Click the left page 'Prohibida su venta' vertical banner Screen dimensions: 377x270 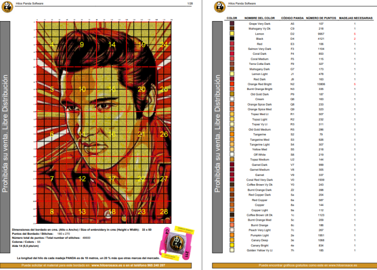pyautogui.click(x=5, y=137)
